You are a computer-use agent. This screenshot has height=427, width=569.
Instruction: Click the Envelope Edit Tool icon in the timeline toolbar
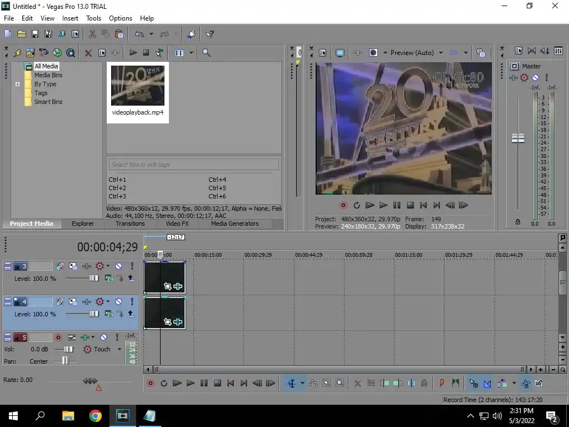pyautogui.click(x=313, y=383)
